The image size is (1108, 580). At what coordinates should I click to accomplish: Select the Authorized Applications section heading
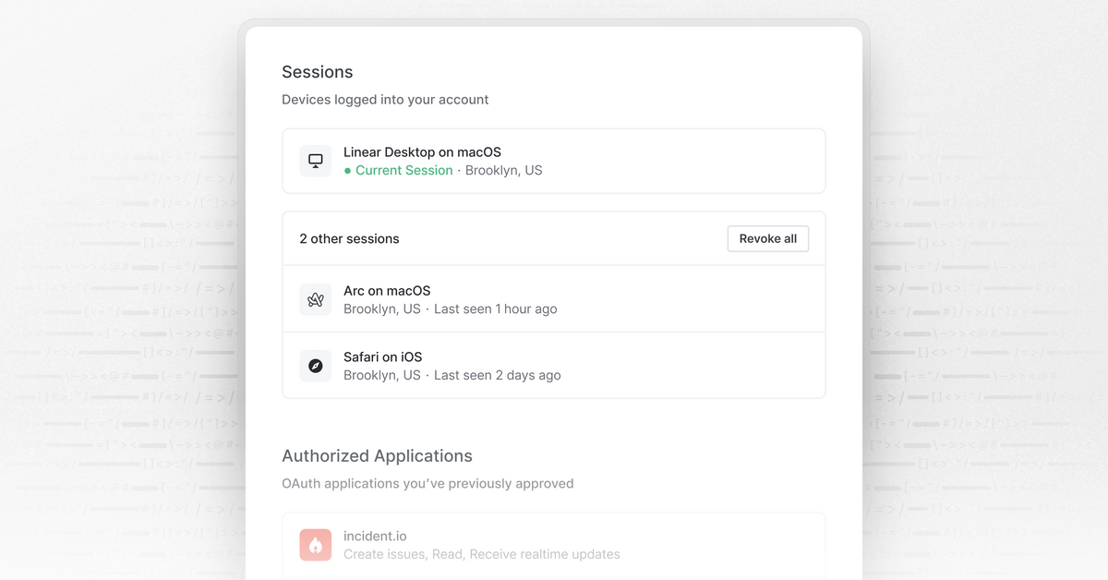click(x=378, y=455)
